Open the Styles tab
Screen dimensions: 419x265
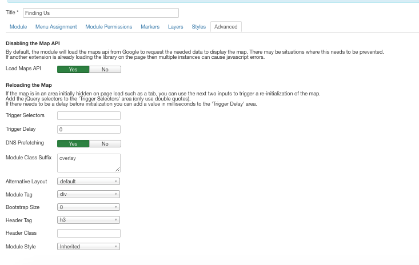tap(198, 27)
